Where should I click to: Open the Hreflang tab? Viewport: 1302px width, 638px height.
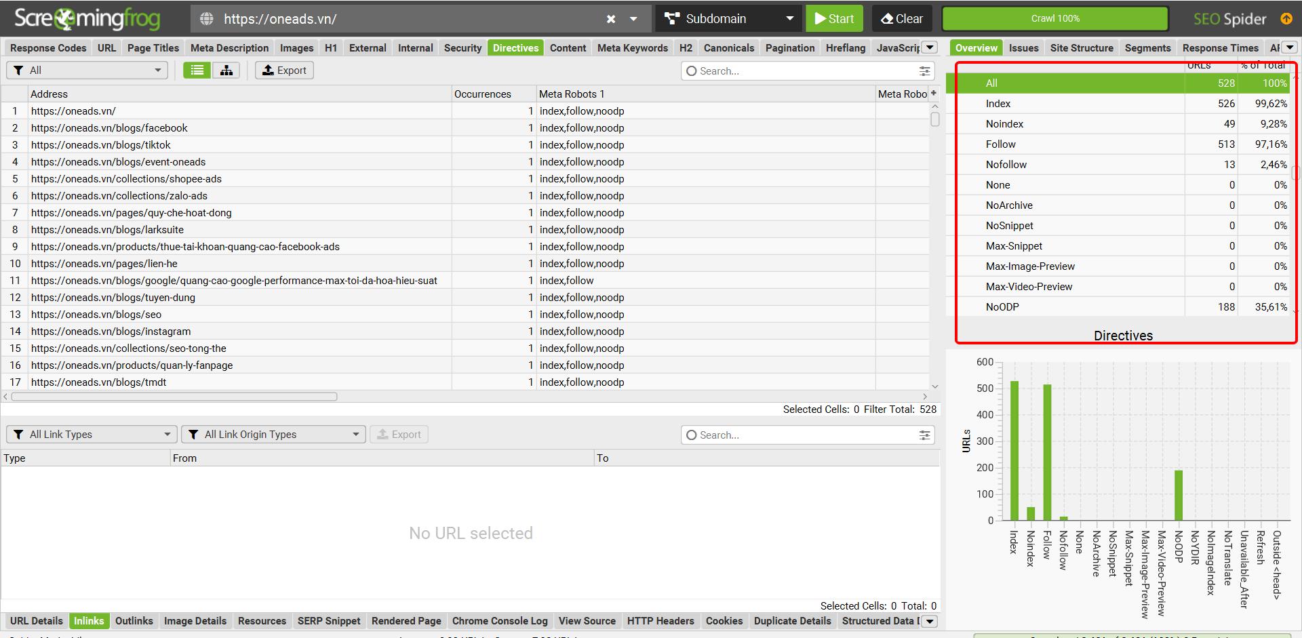[x=846, y=47]
